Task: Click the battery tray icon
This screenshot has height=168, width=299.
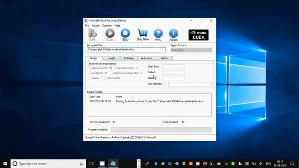Action: [254, 164]
